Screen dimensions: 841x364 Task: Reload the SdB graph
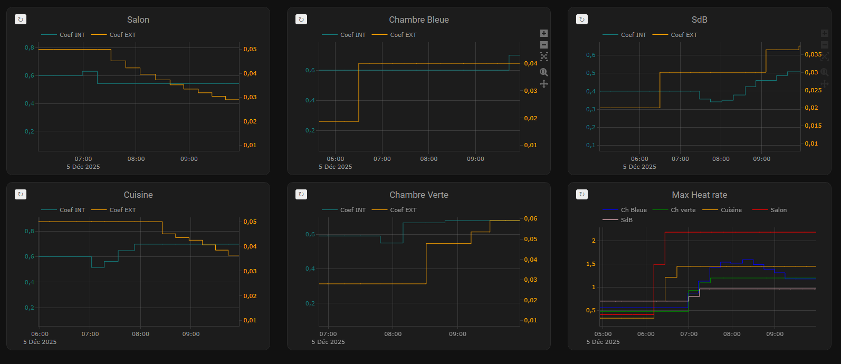(582, 20)
